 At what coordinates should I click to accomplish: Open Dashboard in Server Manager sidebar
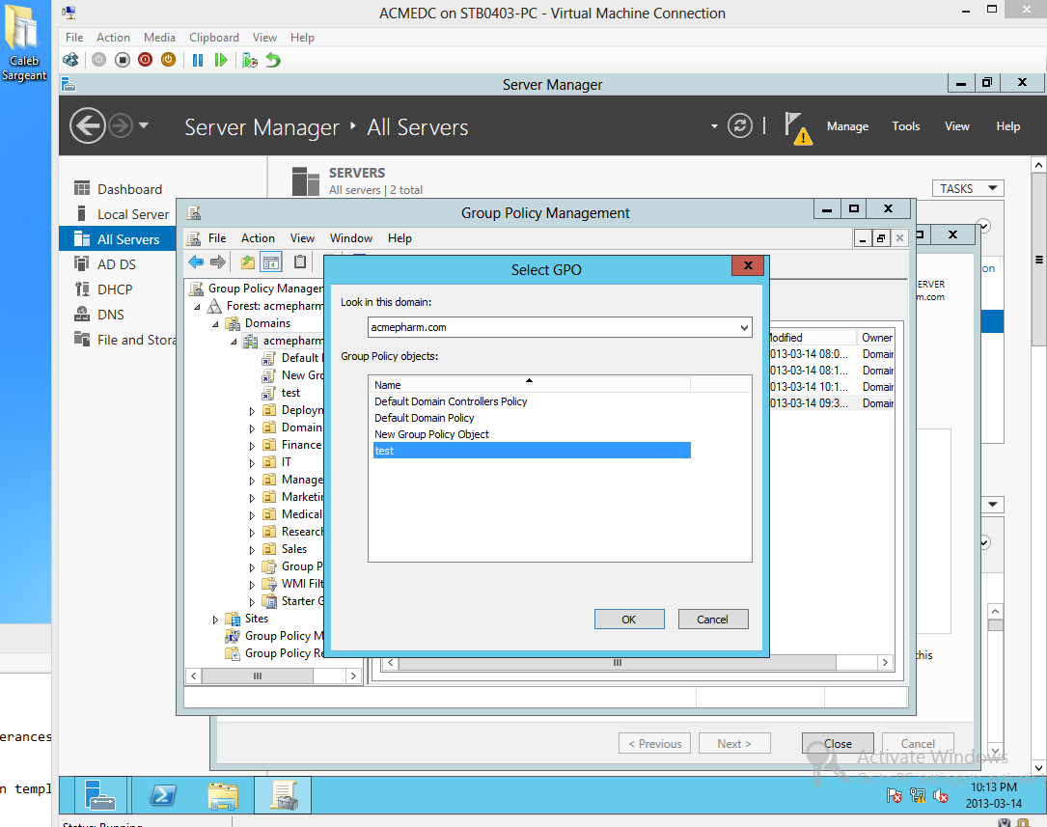coord(129,189)
